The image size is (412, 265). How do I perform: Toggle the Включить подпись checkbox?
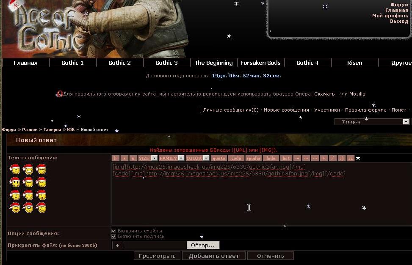(113, 237)
